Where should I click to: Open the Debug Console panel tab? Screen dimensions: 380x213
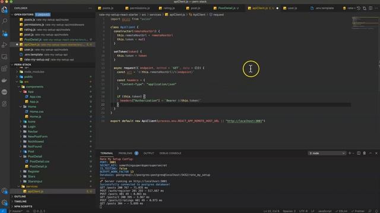click(x=170, y=153)
